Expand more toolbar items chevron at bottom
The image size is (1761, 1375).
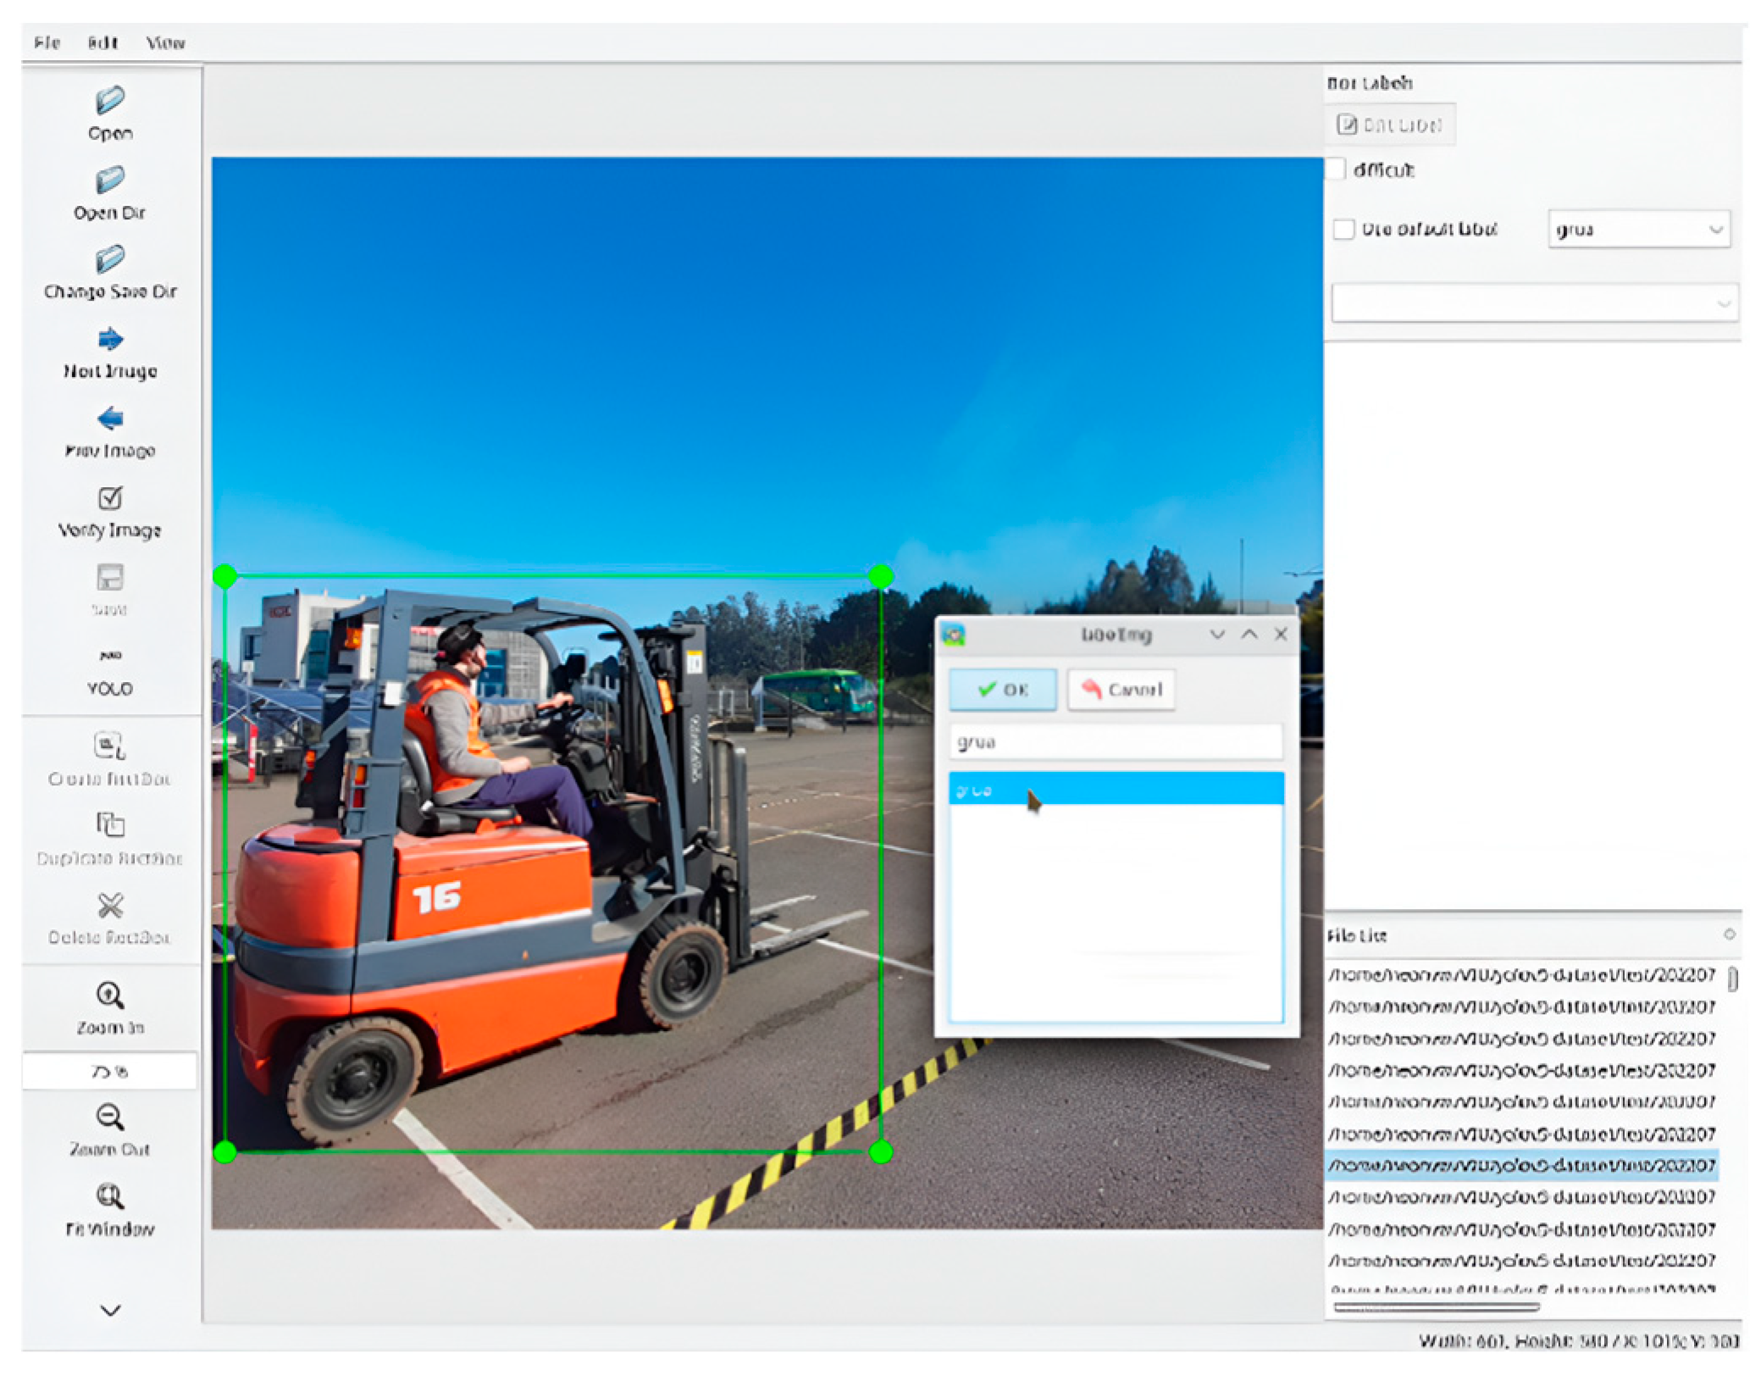point(110,1311)
